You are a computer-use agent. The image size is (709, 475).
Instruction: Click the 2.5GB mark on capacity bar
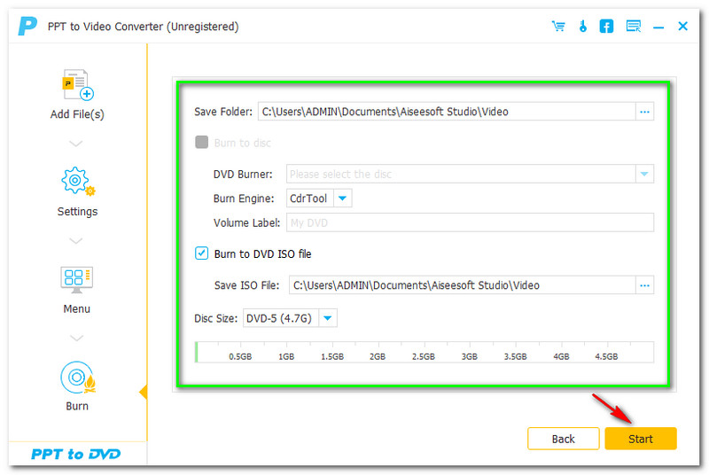tap(424, 356)
